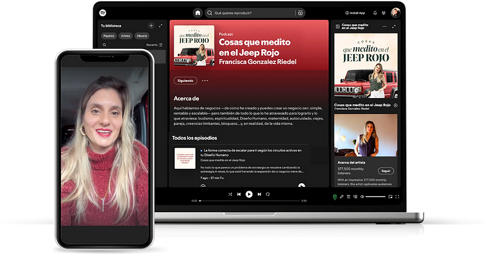Open the episode titled La forma correcta de escalar
485x254 pixels.
[251, 152]
